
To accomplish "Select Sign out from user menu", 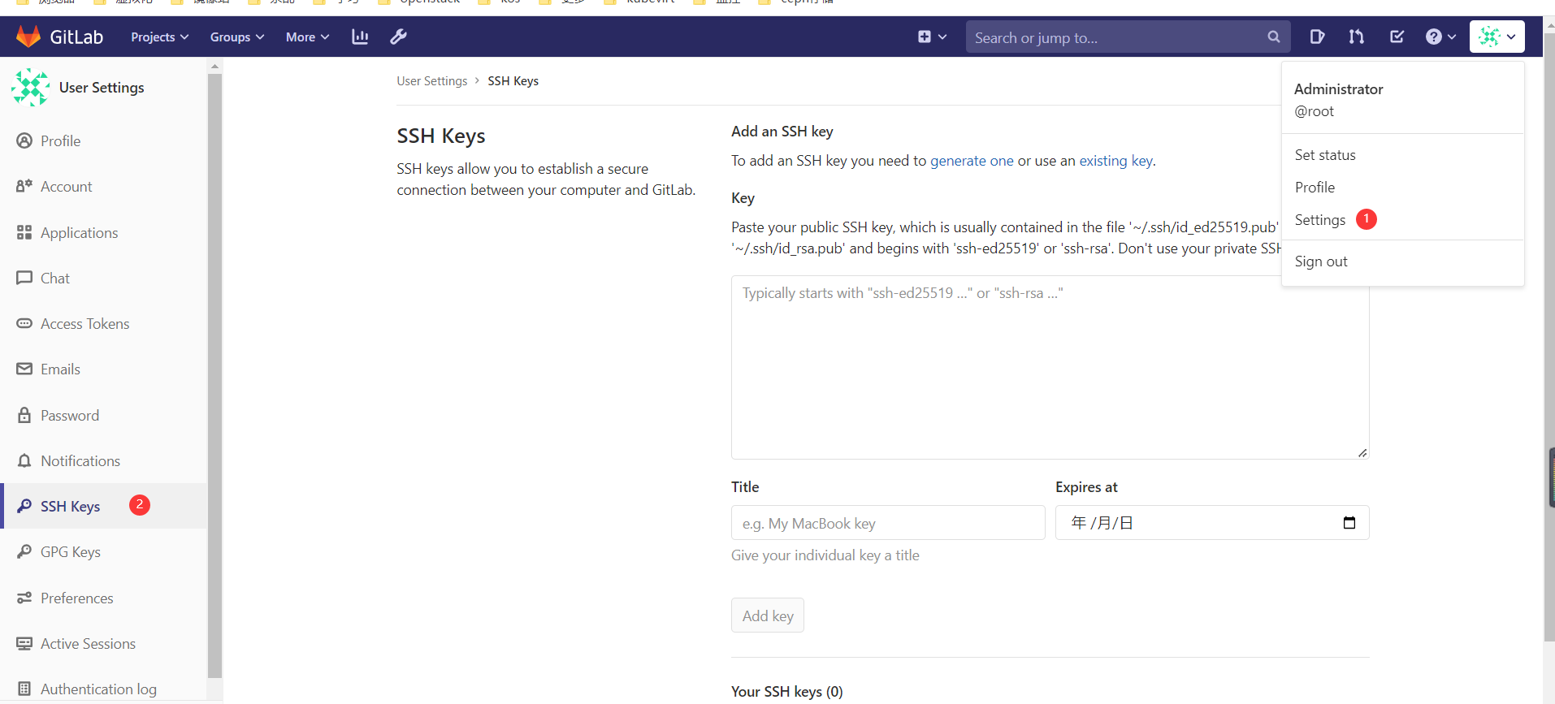I will coord(1321,261).
